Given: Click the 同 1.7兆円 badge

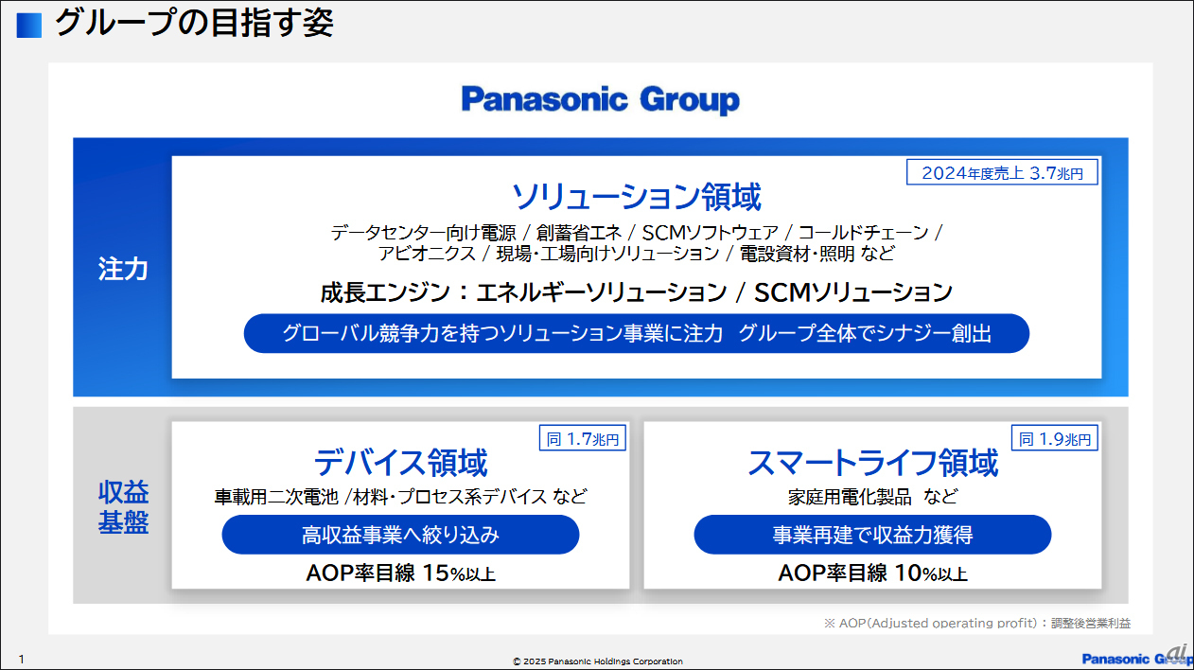Looking at the screenshot, I should 583,438.
